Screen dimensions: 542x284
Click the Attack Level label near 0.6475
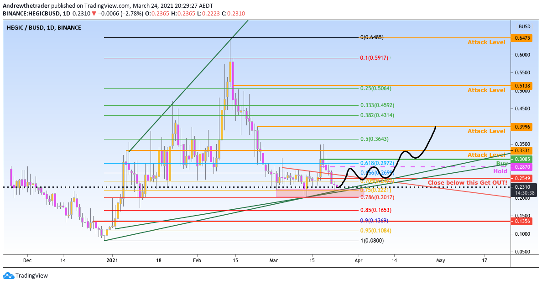click(x=486, y=42)
